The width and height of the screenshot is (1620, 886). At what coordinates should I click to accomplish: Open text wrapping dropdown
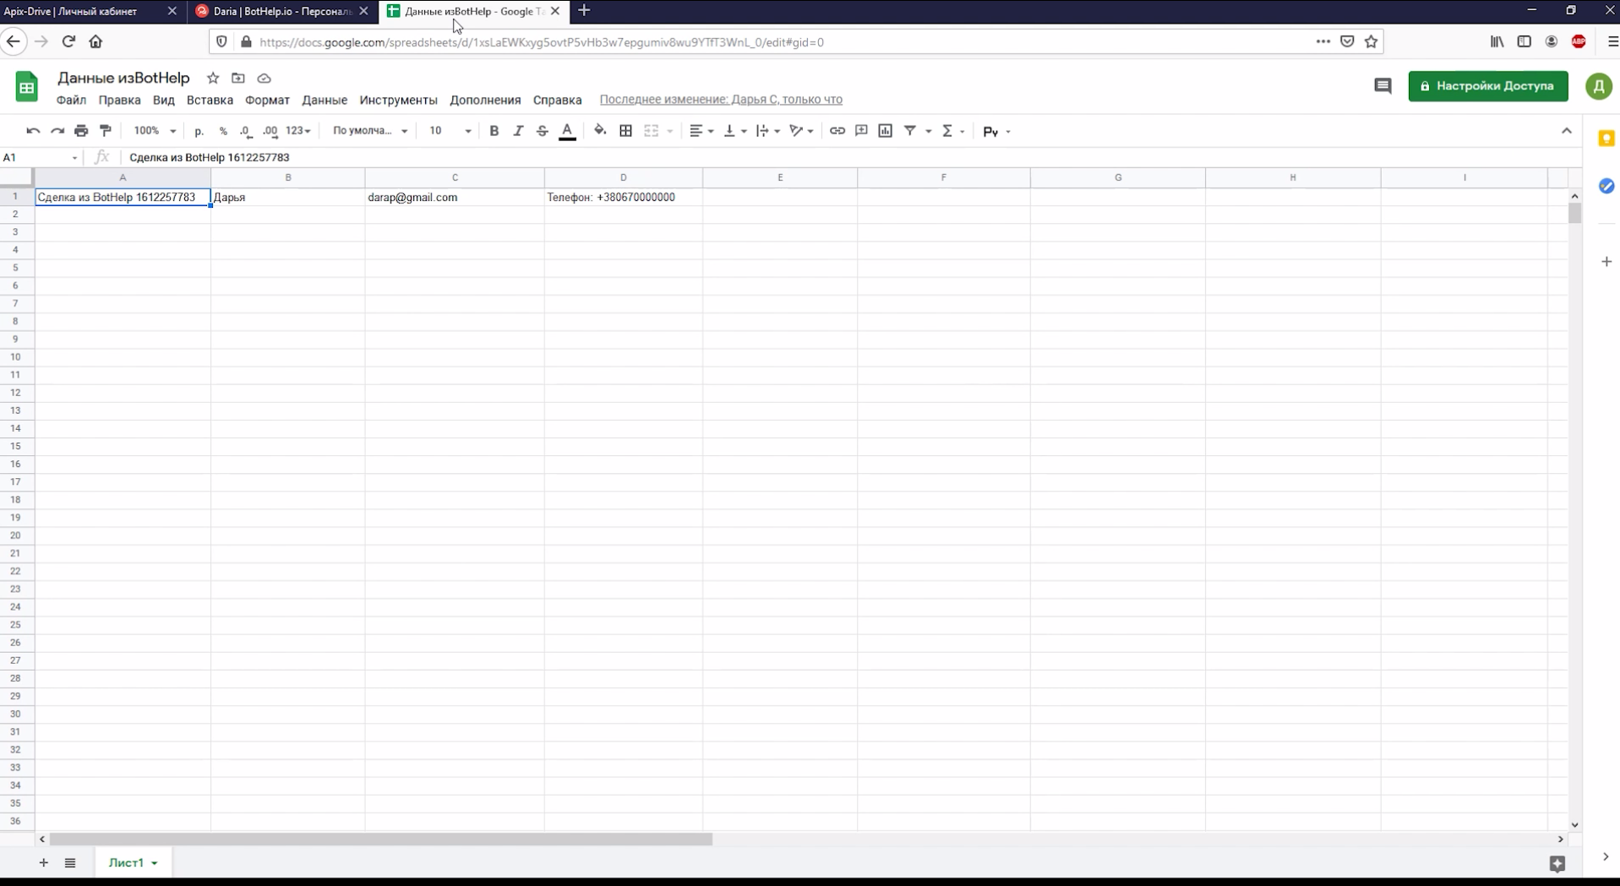point(768,131)
